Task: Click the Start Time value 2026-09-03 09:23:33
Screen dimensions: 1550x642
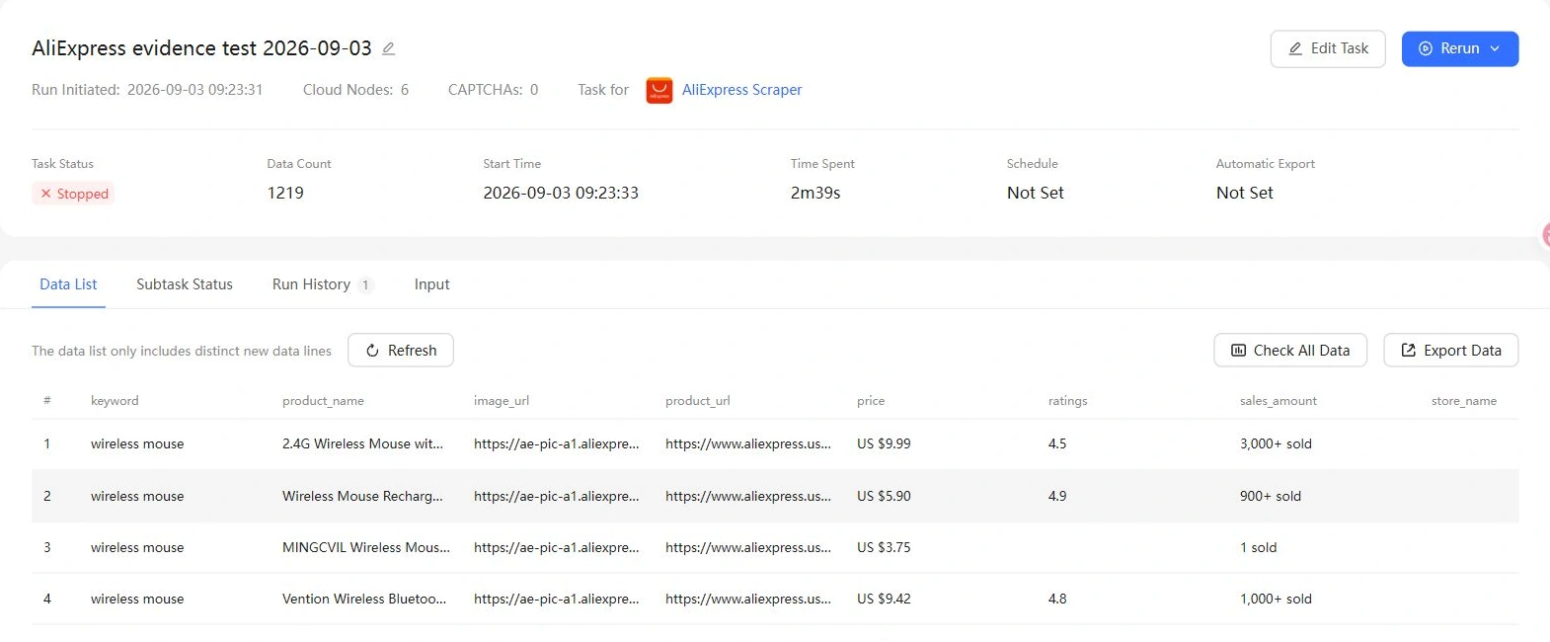Action: point(561,193)
